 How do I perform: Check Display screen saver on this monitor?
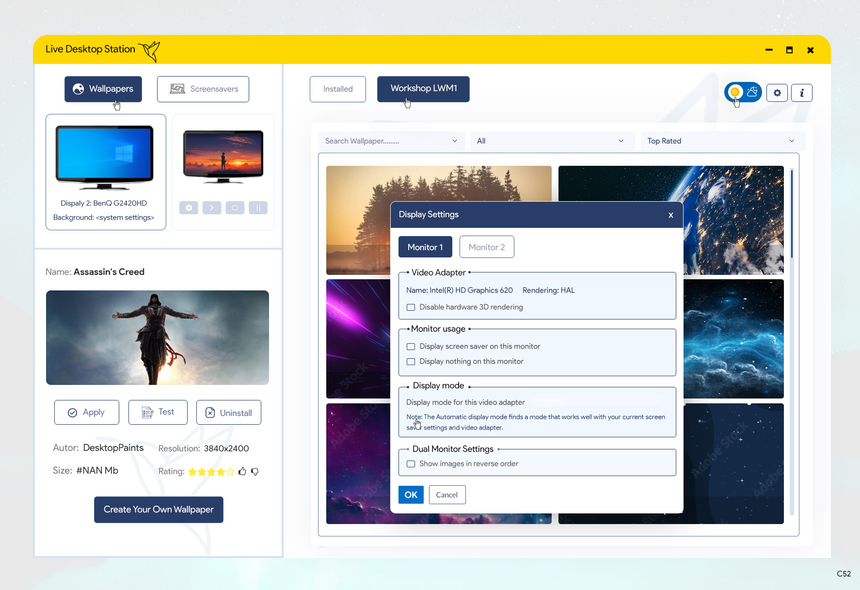411,347
